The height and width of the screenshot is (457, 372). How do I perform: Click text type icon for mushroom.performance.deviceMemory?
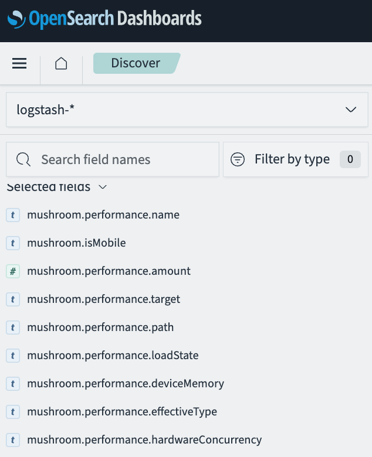[13, 384]
